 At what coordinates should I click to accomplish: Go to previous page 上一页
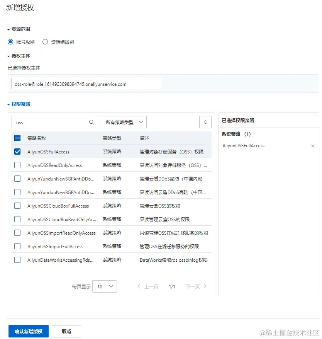pyautogui.click(x=148, y=287)
